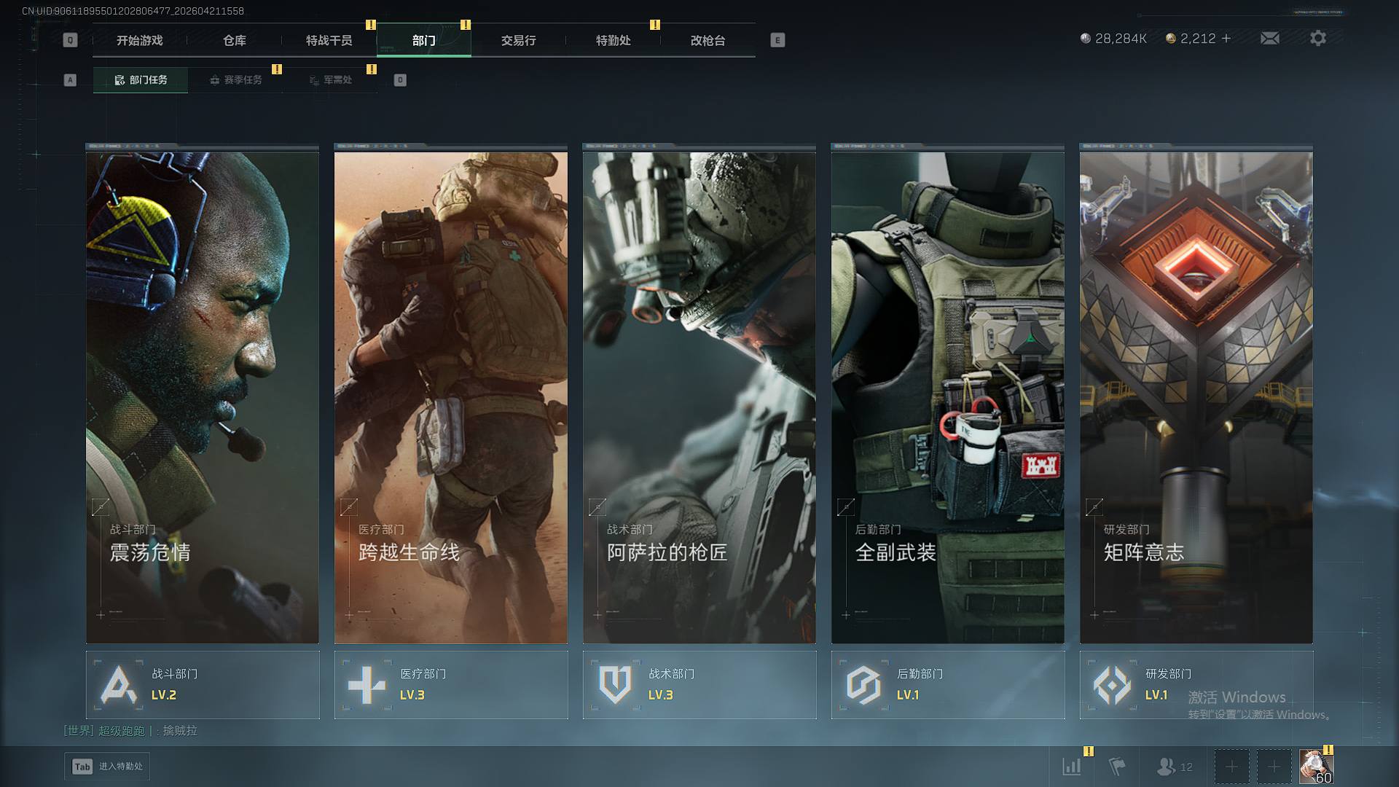Switch to the 仓库 tab

(234, 40)
